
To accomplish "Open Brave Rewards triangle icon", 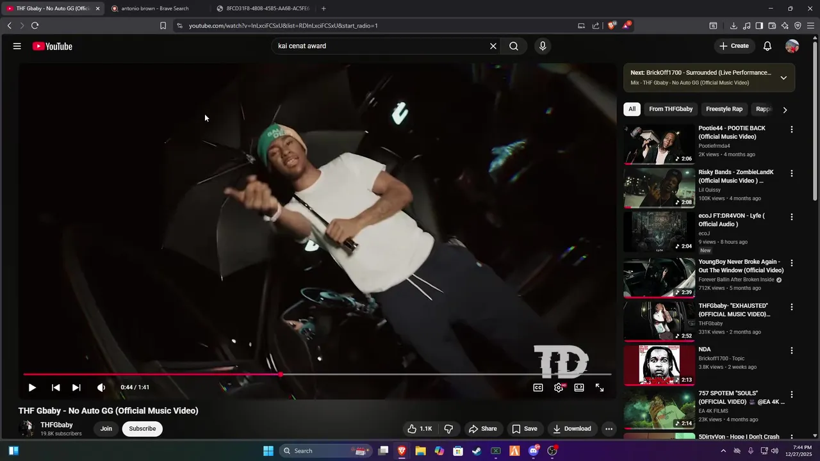I will click(627, 26).
